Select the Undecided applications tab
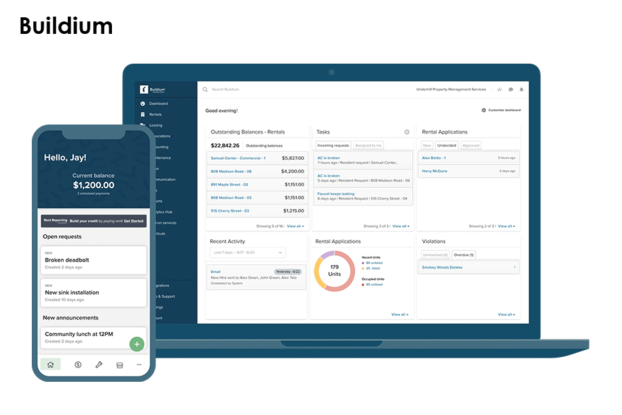The image size is (622, 415). 446,145
